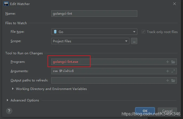
Task: Toggle Track only root files checkbox
Action: pyautogui.click(x=143, y=32)
